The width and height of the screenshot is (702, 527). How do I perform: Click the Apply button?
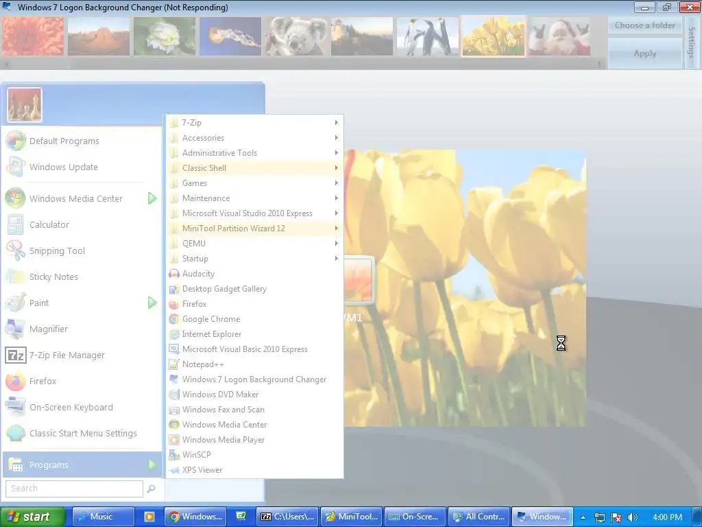pyautogui.click(x=644, y=54)
